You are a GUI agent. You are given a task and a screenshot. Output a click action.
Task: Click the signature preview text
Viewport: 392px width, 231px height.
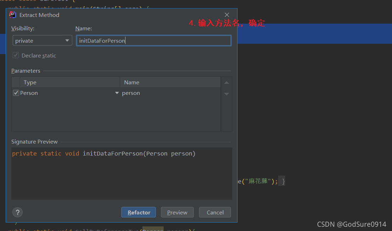tap(104, 153)
